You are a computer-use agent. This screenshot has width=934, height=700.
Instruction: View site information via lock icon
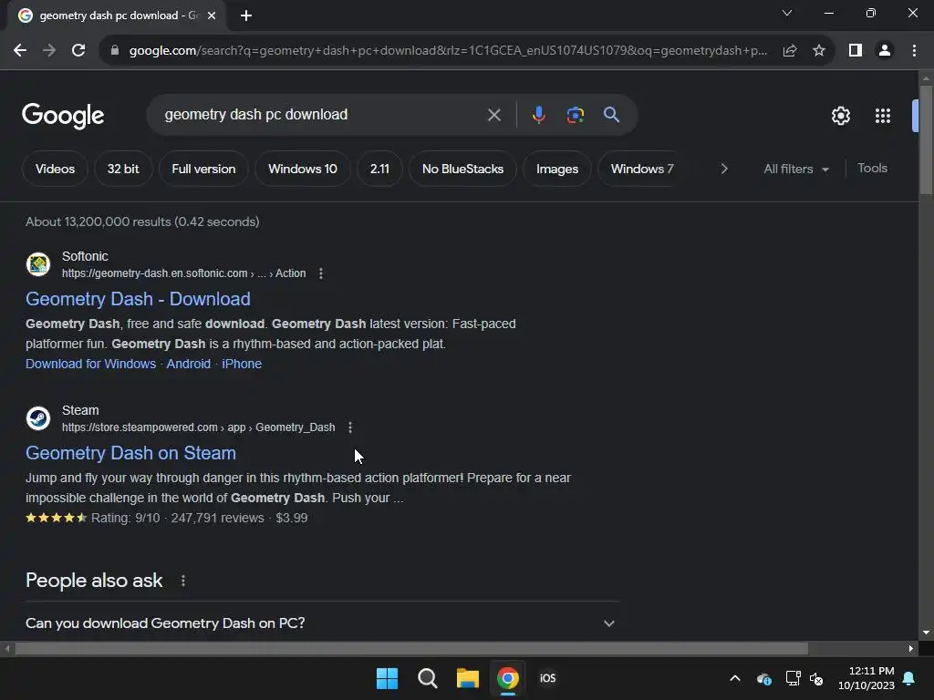coord(114,51)
